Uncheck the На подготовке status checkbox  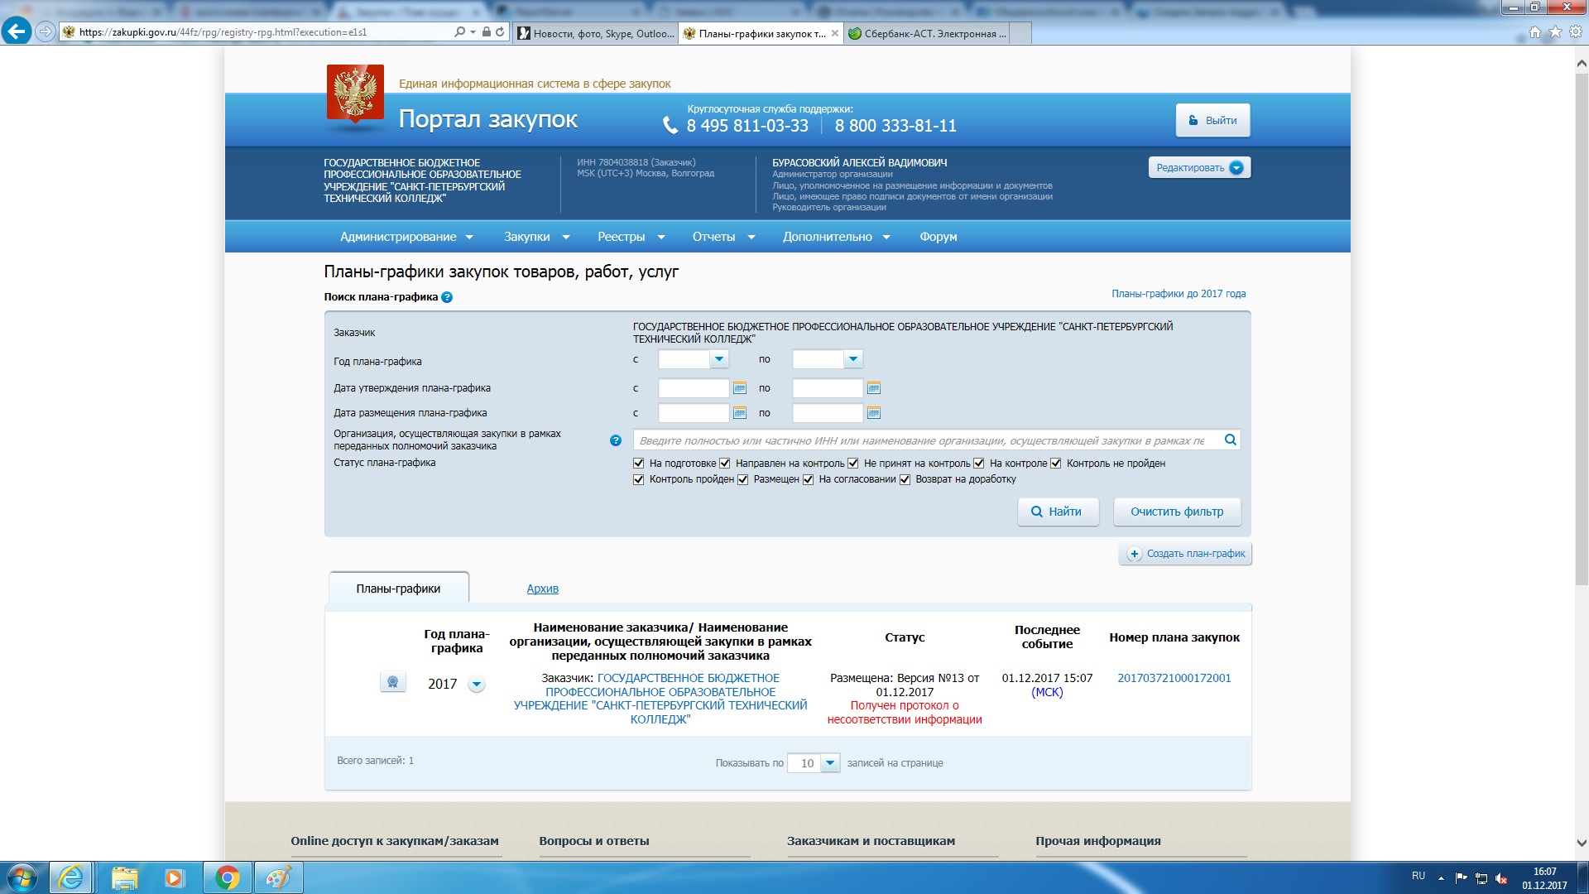pyautogui.click(x=638, y=464)
